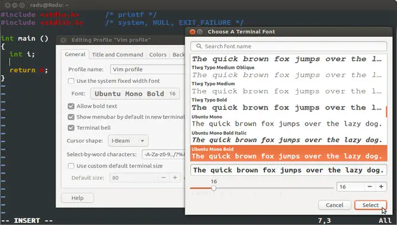Decrease font size with minus button
397x225 pixels.
click(x=370, y=187)
